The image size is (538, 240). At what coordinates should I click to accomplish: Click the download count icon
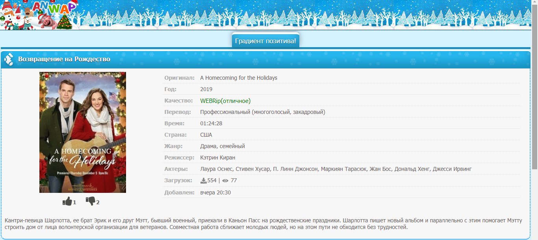point(204,181)
